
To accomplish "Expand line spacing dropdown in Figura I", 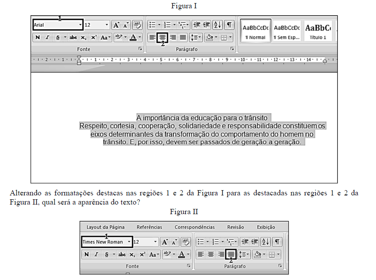I will click(195, 38).
